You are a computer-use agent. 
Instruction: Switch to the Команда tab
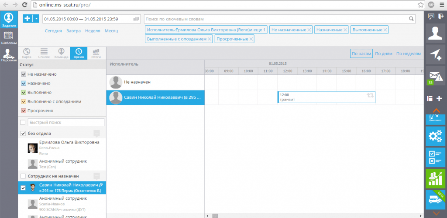[x=61, y=53]
